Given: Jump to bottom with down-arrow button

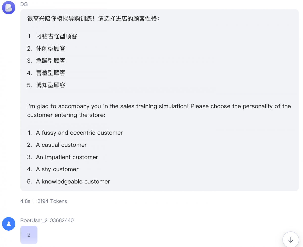Looking at the screenshot, I should click(291, 240).
